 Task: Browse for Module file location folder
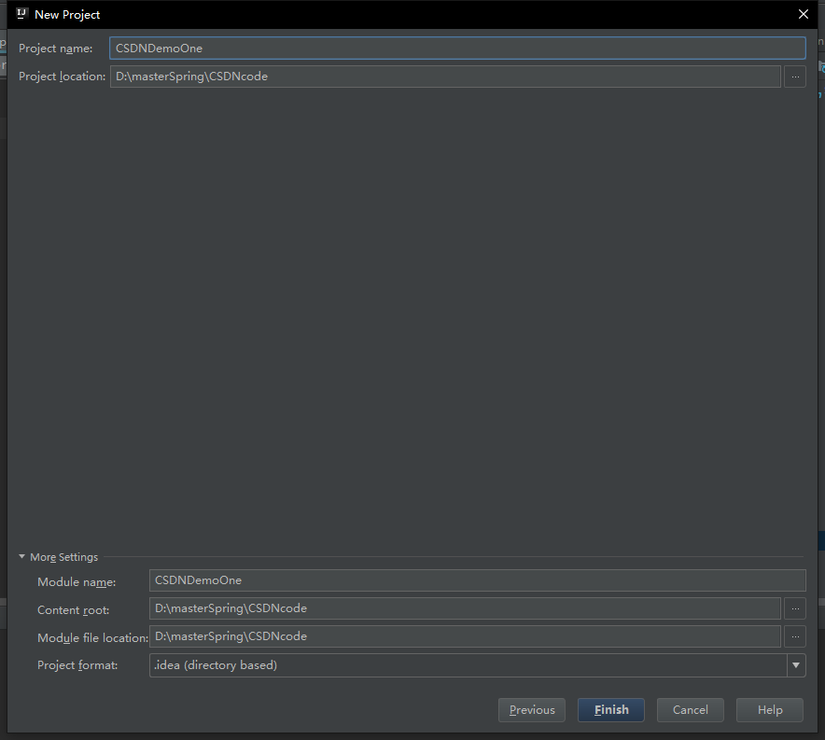[x=795, y=636]
